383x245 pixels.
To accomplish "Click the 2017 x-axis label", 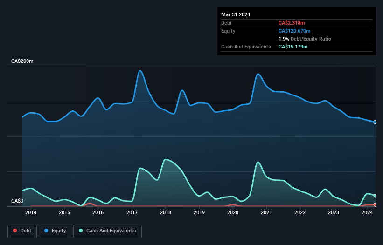I will 132,212.
